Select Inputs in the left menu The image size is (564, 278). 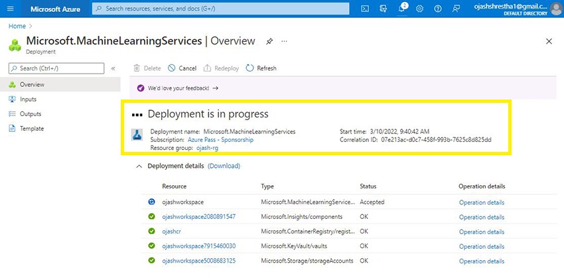tap(28, 100)
